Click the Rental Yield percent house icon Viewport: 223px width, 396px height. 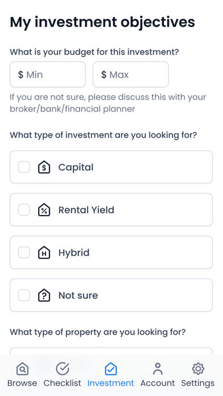[x=44, y=210]
